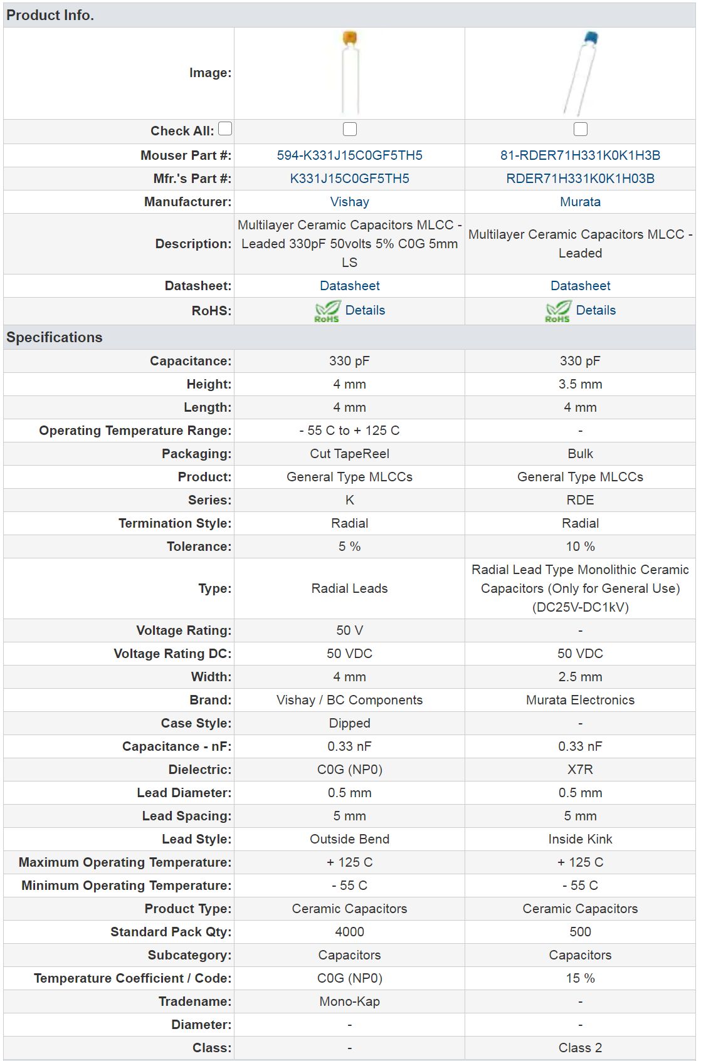
Task: Click manufacturer part K331J15C0GF5TH5
Action: pyautogui.click(x=350, y=179)
